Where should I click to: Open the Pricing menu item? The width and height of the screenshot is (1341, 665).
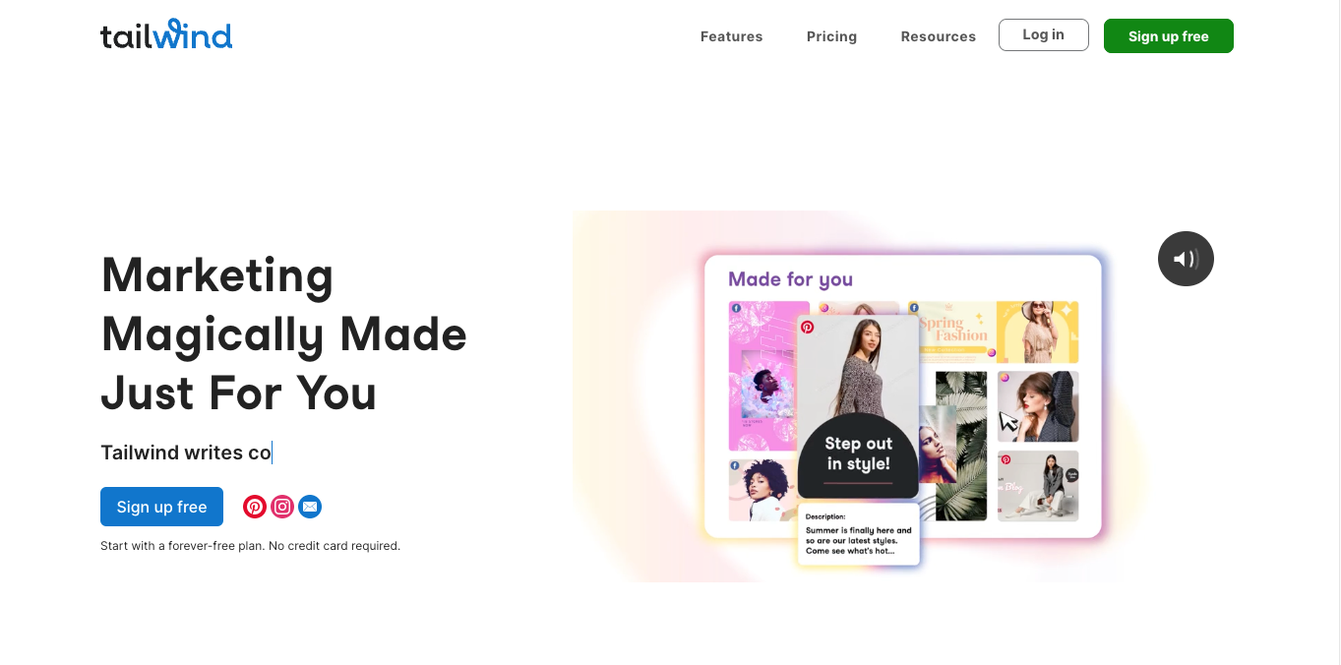(831, 36)
